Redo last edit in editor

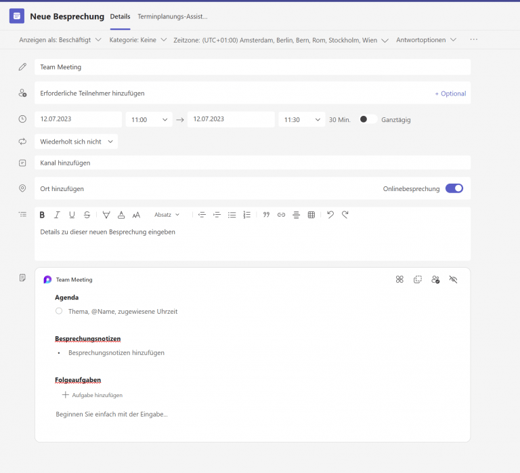click(x=345, y=215)
